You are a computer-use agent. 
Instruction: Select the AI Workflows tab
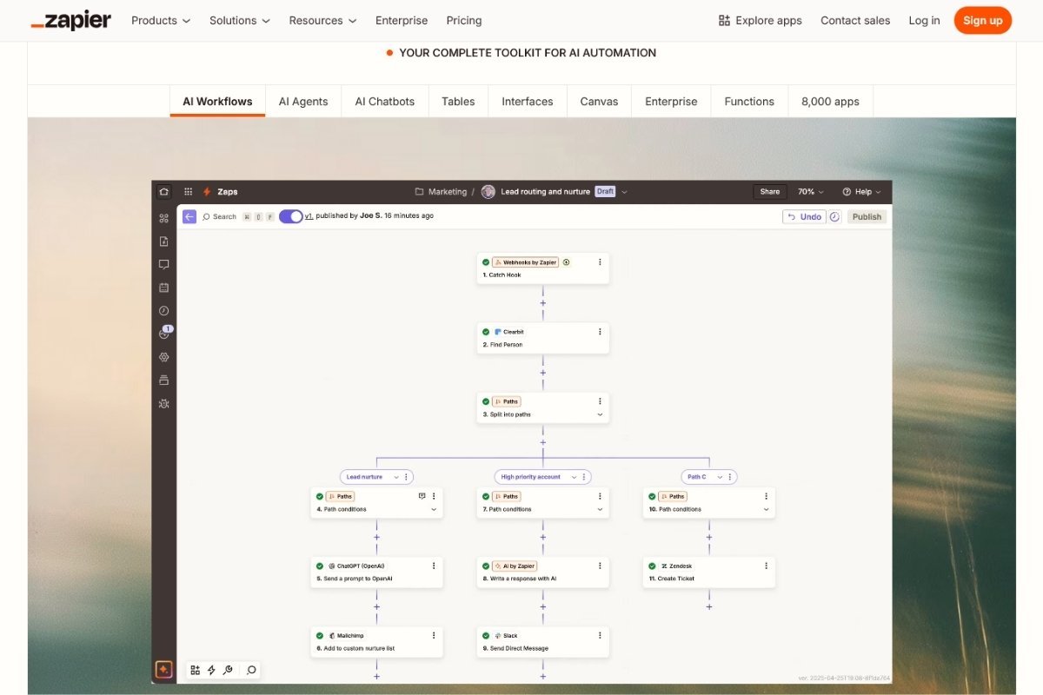[x=217, y=102]
